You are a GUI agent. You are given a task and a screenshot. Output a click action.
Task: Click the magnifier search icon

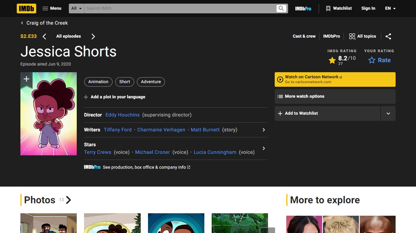(281, 8)
